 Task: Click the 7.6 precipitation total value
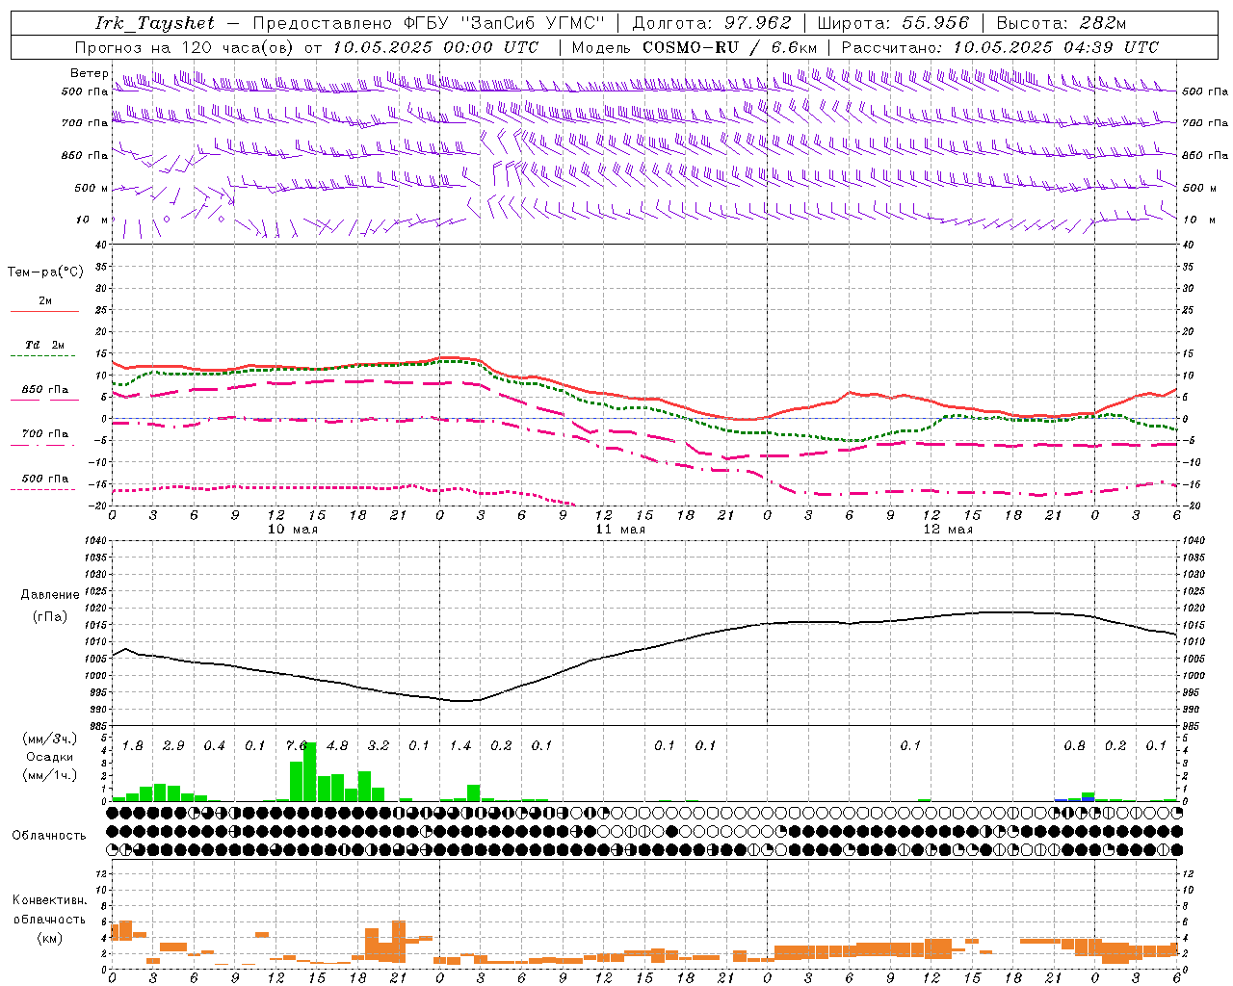[296, 745]
